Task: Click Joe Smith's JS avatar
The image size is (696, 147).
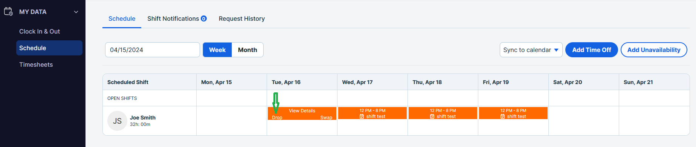Action: [x=117, y=121]
